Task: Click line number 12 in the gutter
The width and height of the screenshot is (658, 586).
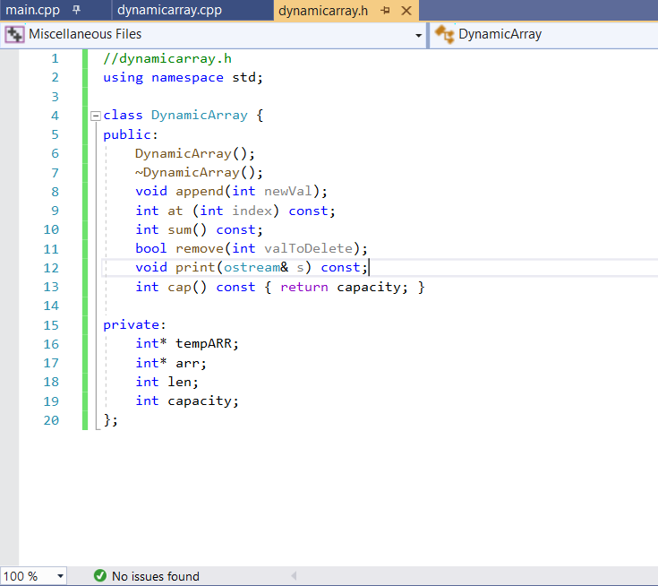Action: 51,268
